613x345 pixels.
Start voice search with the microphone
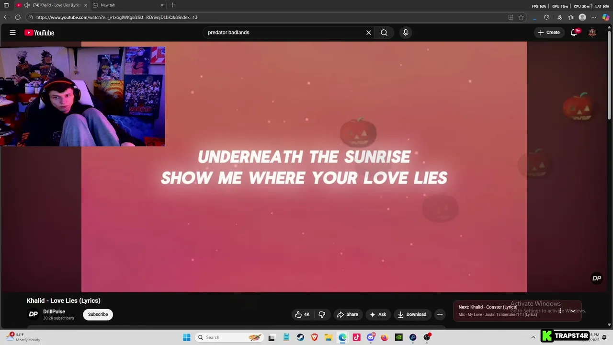click(x=406, y=33)
